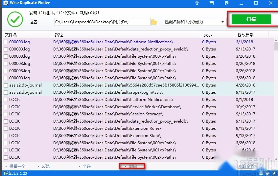Click the Facebook icon in status bar
Image resolution: width=278 pixels, height=176 pixels.
click(274, 173)
